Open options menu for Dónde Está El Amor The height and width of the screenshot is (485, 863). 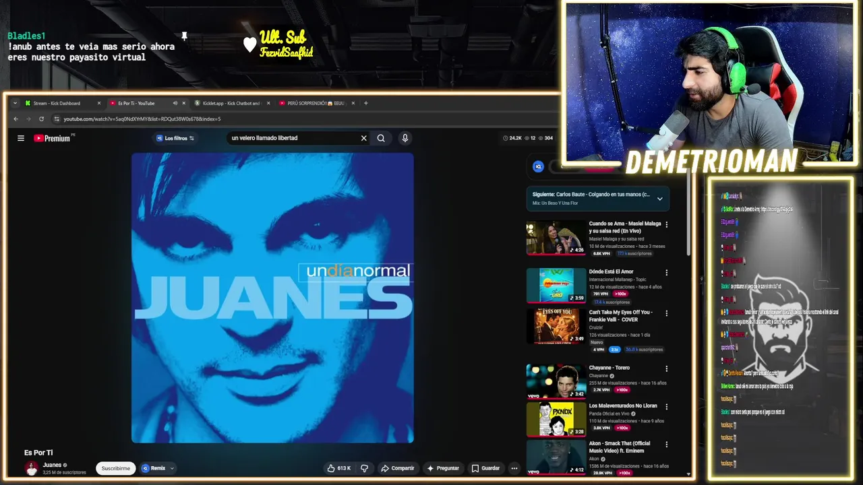point(667,273)
